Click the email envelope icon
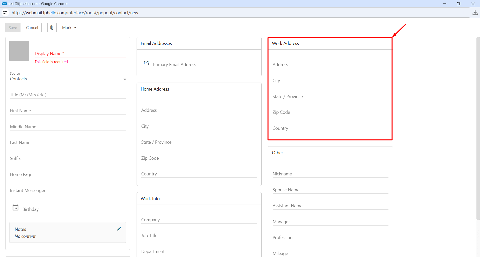The image size is (480, 257). [x=147, y=63]
